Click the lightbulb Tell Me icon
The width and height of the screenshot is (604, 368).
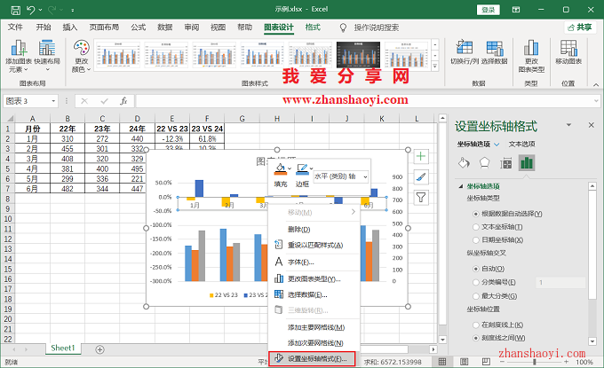pos(343,27)
